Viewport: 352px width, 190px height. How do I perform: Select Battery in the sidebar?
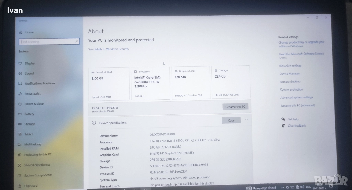coord(29,114)
